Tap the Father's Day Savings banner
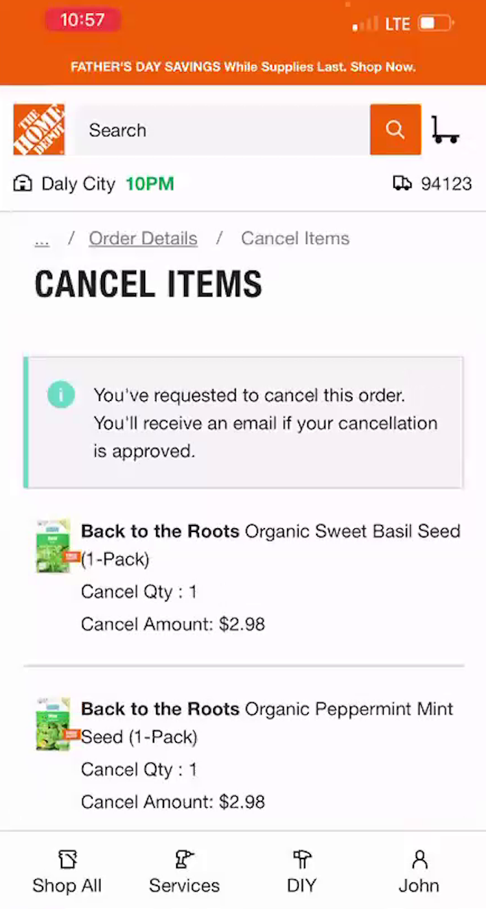 click(243, 67)
